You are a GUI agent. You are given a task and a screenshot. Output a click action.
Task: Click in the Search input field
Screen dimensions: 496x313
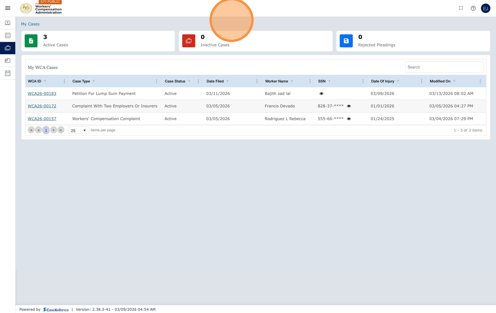coord(444,67)
